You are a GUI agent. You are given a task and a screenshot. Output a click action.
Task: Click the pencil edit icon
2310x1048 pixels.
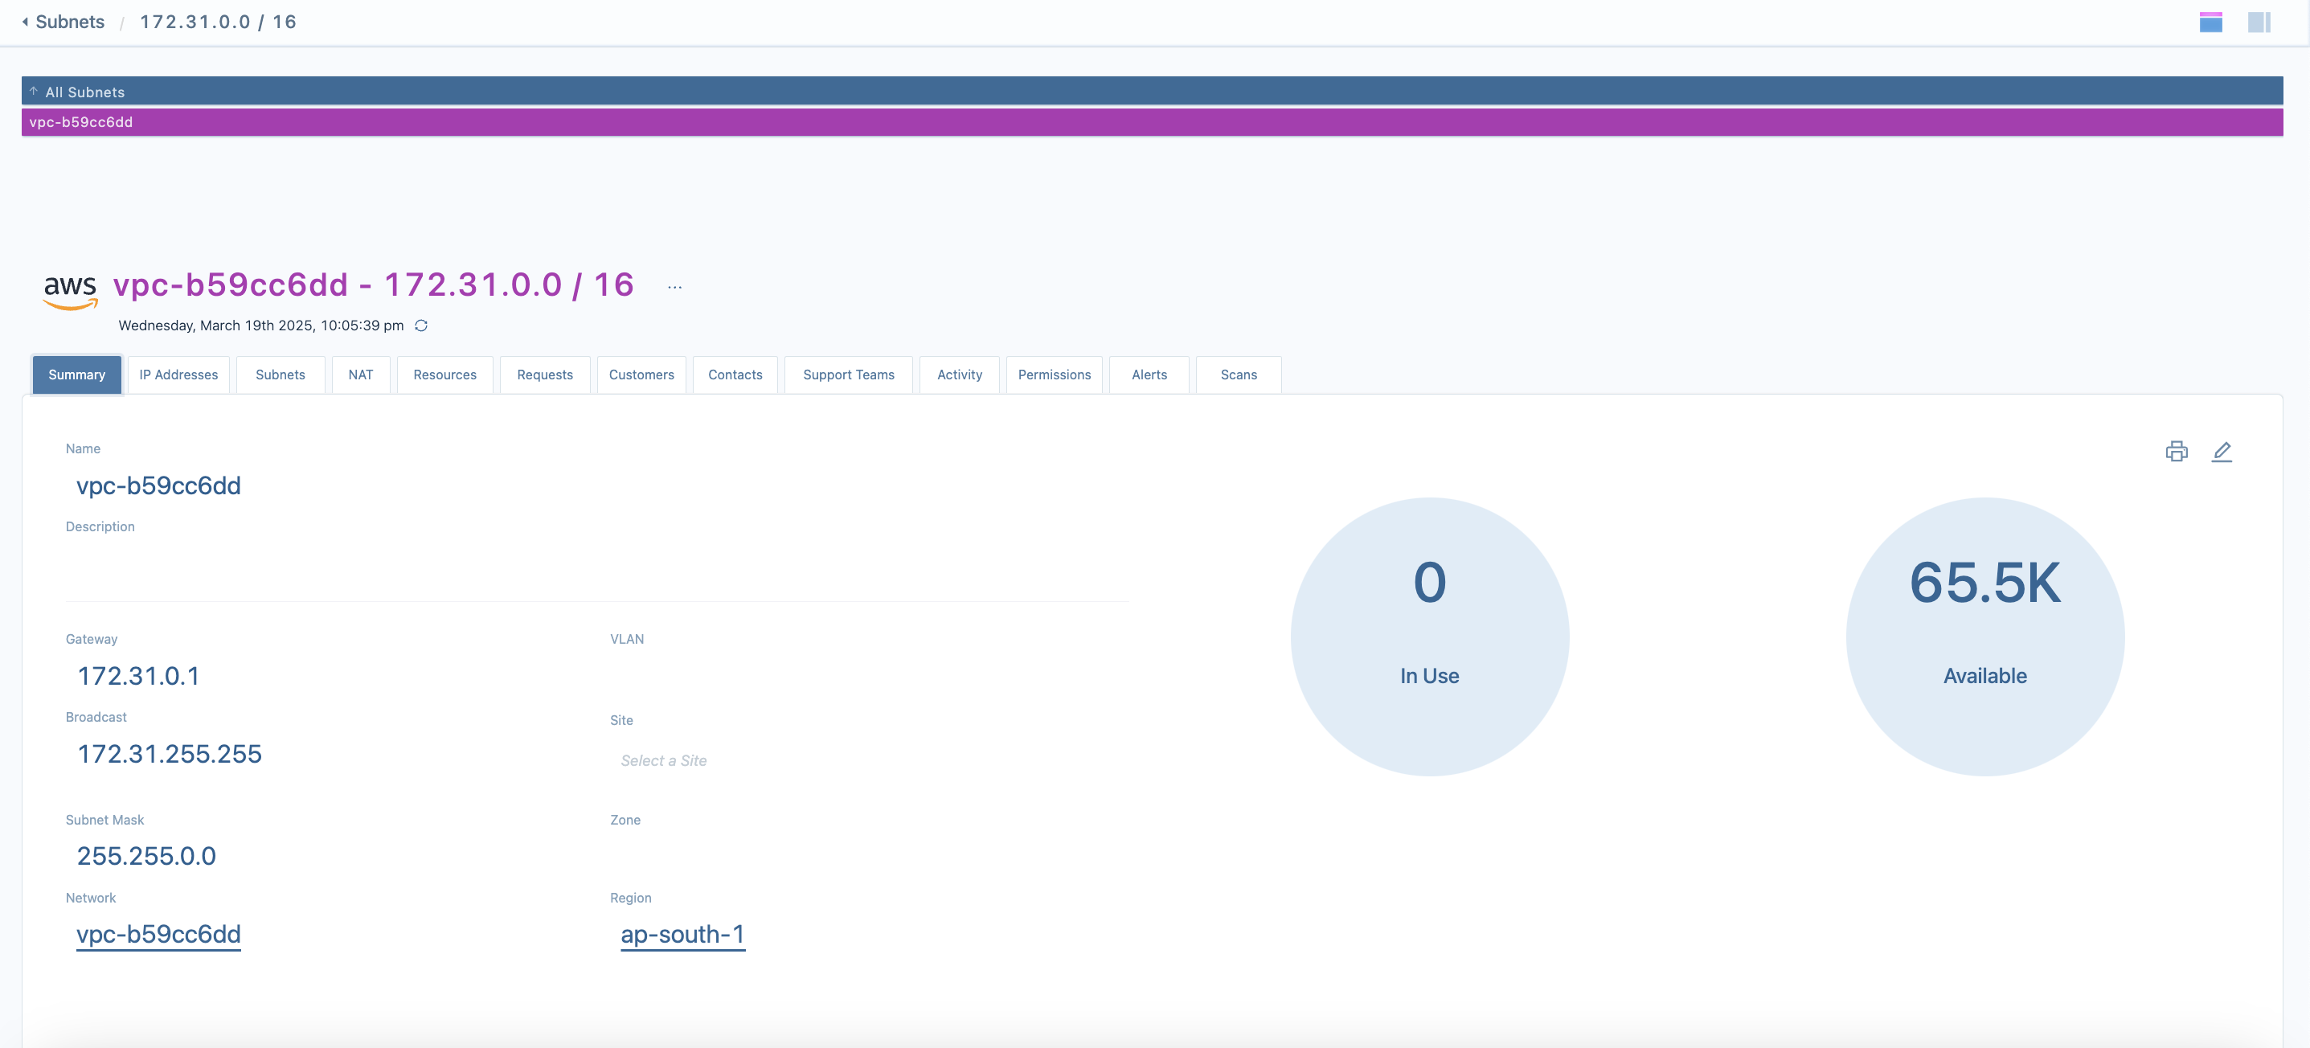tap(2222, 451)
